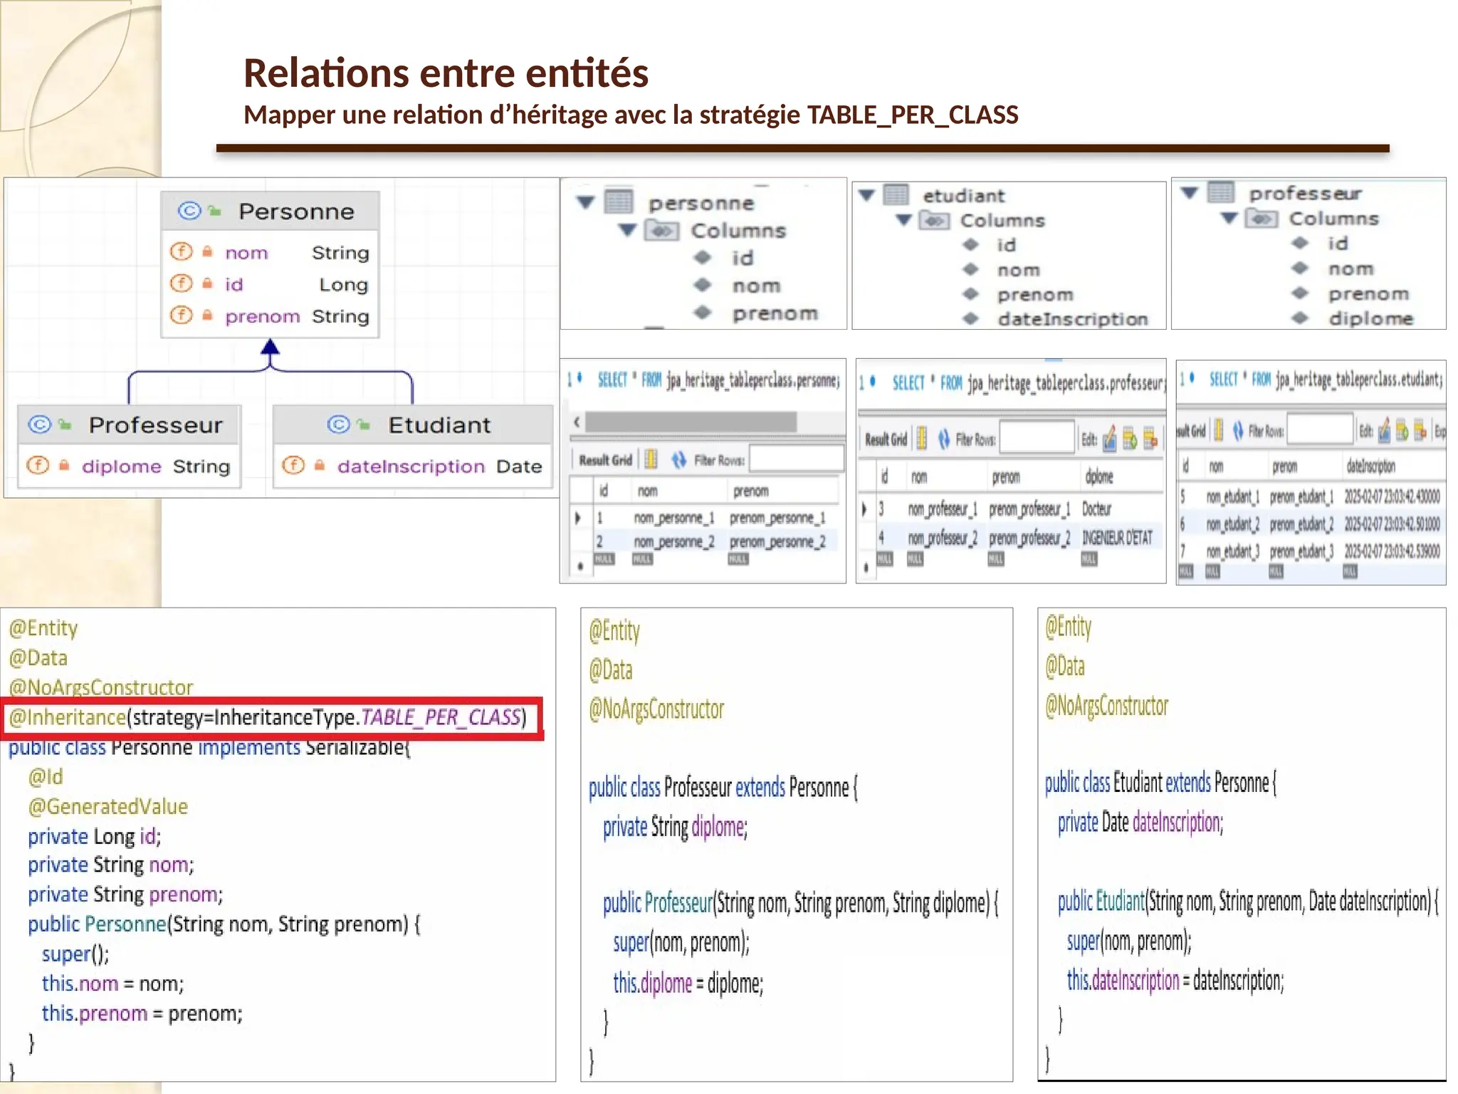
Task: Click the personne table icon in schema tree
Action: pyautogui.click(x=618, y=202)
